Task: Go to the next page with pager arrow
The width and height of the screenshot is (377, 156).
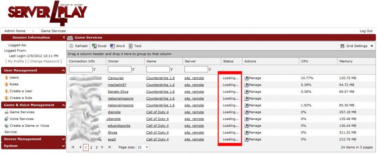Action: 102,147
